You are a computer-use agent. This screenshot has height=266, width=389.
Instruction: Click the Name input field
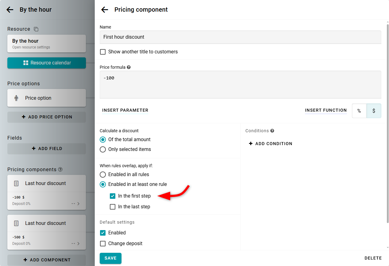(240, 37)
